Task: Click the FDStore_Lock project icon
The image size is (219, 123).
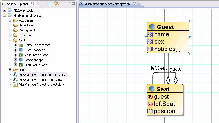Action: point(10,10)
